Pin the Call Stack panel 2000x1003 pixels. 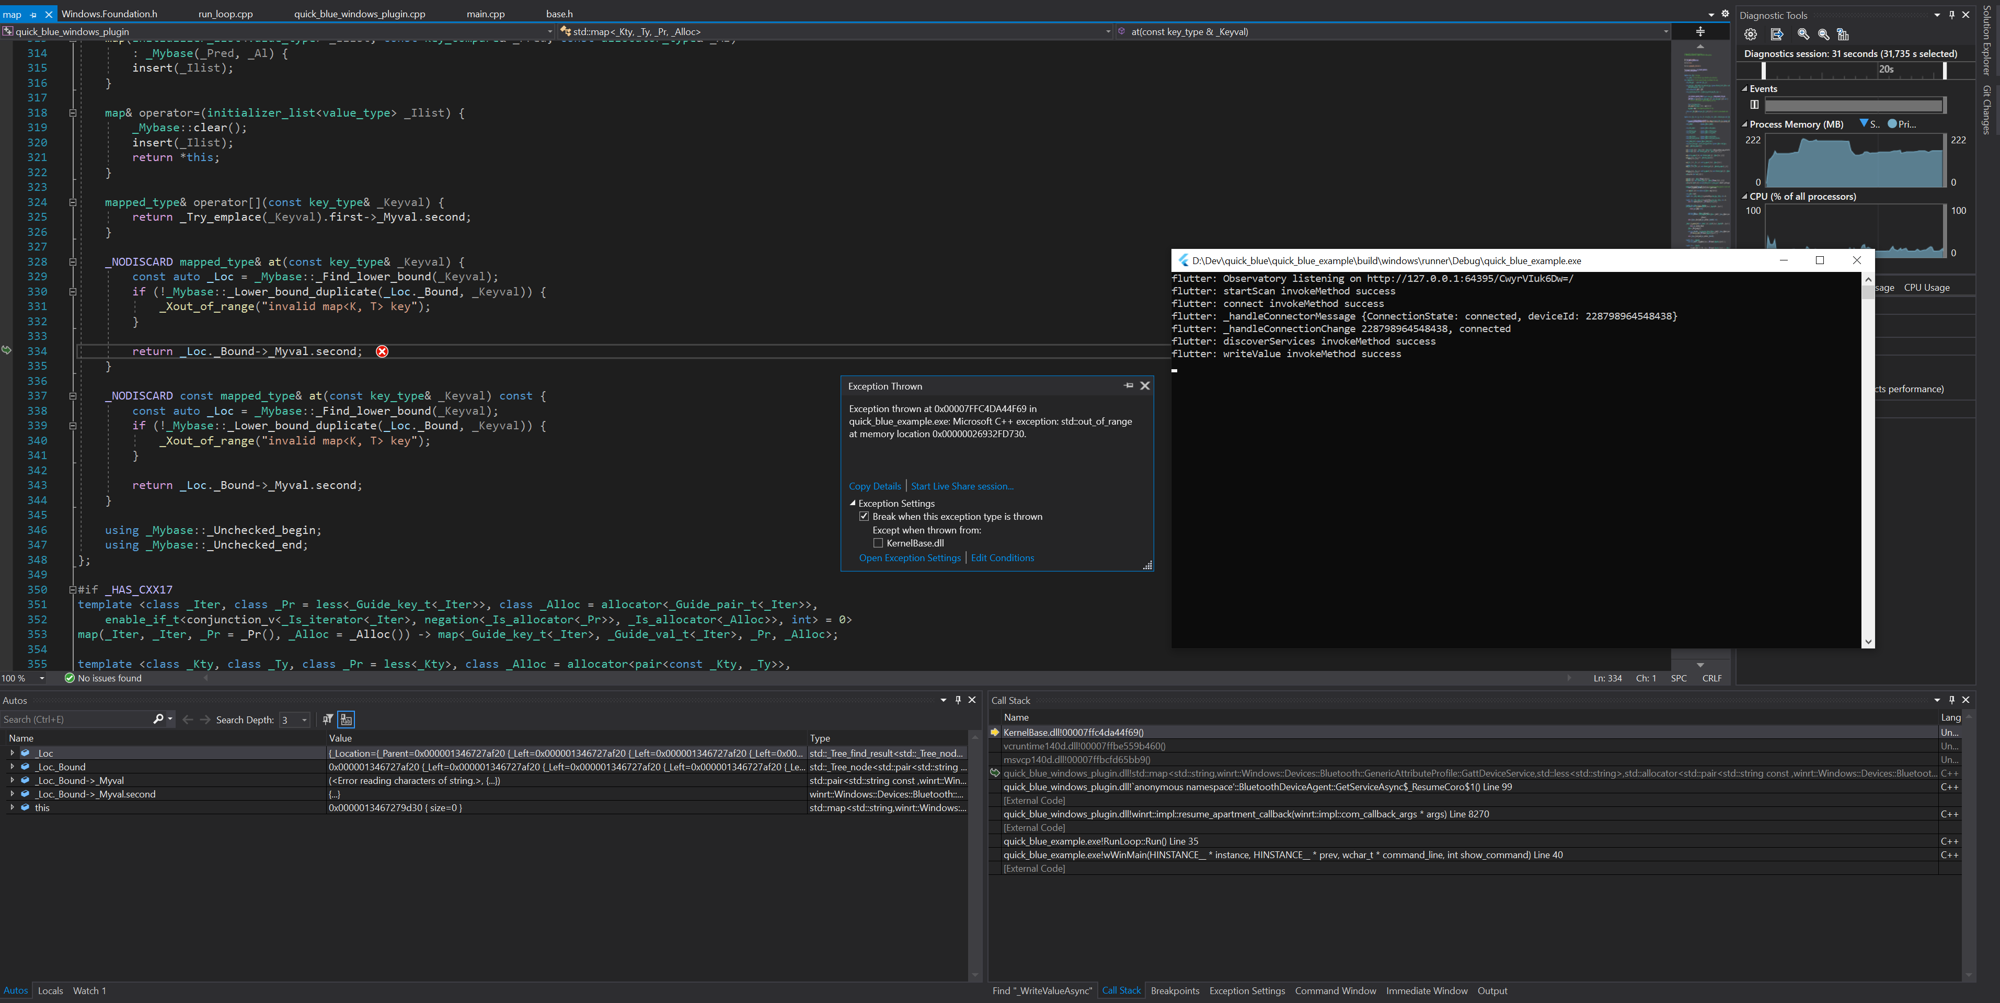point(1951,700)
